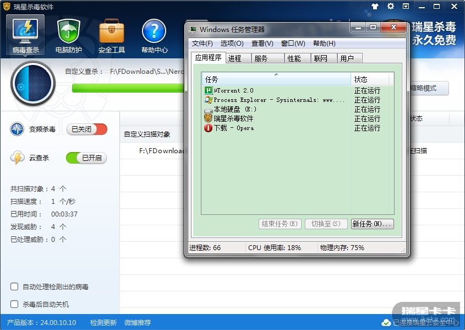Click the Rising lion icon in task list
The width and height of the screenshot is (465, 330).
pyautogui.click(x=208, y=118)
